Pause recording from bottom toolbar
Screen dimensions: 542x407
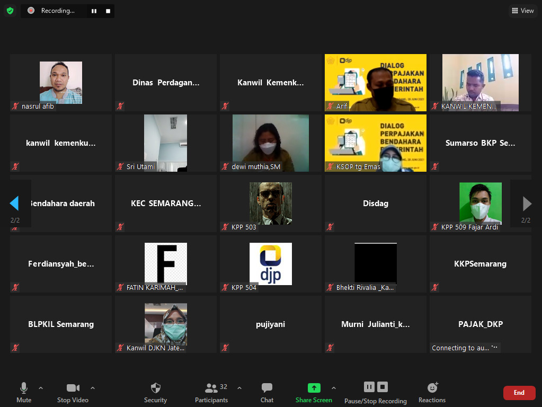[369, 387]
